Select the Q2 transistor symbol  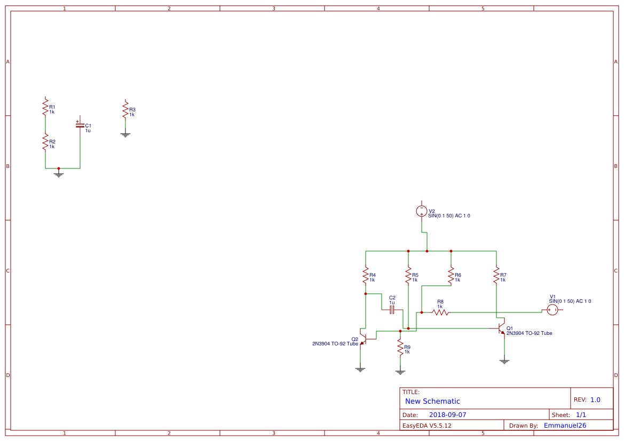[363, 338]
